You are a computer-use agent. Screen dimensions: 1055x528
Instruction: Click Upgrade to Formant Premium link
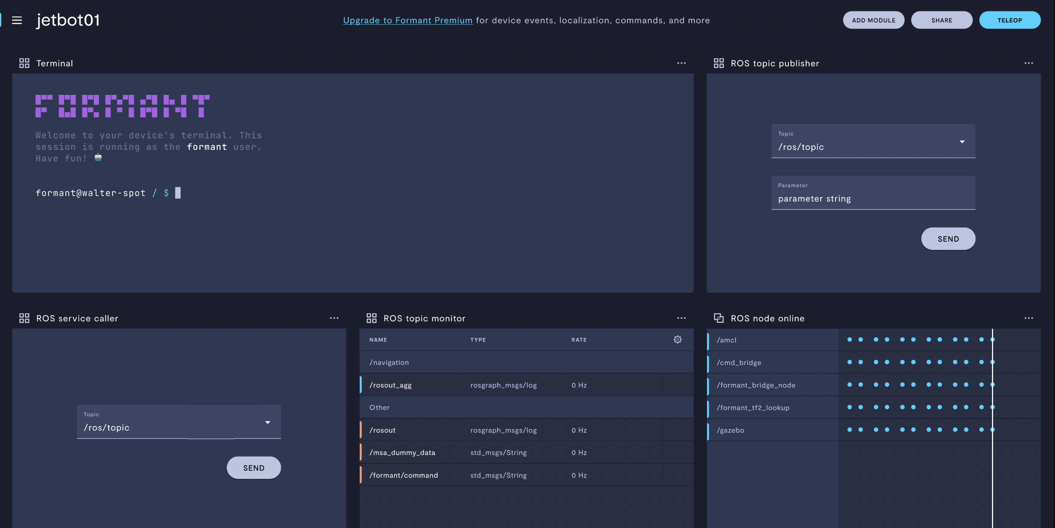tap(407, 20)
